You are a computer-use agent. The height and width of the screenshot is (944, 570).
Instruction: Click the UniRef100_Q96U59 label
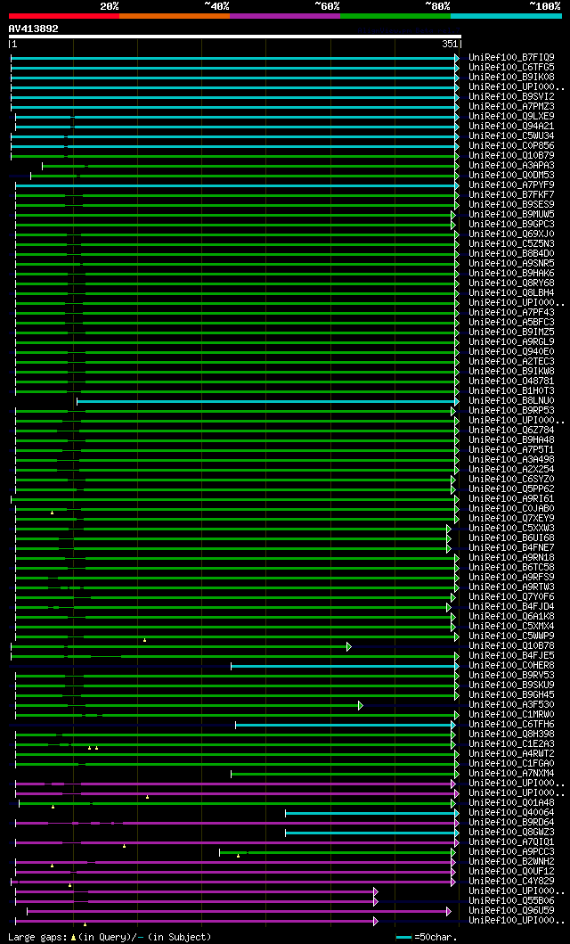click(x=512, y=910)
